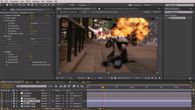
Task: Expand the LensFlare layer properties
Action: 12,93
